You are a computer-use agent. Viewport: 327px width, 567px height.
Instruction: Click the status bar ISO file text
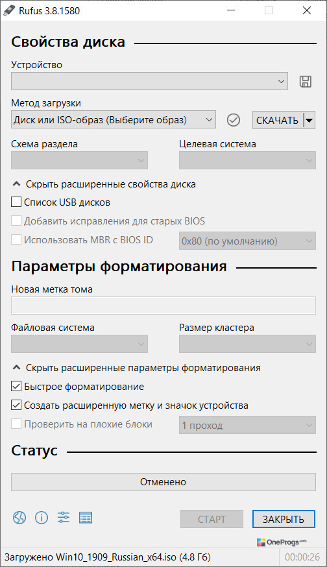point(108,557)
